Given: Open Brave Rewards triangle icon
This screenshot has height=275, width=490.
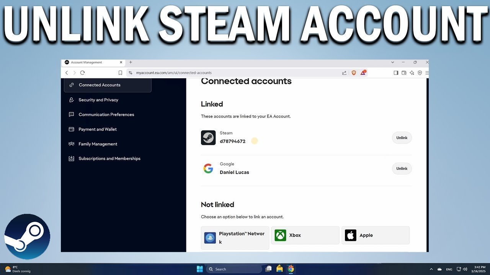Looking at the screenshot, I should [363, 73].
